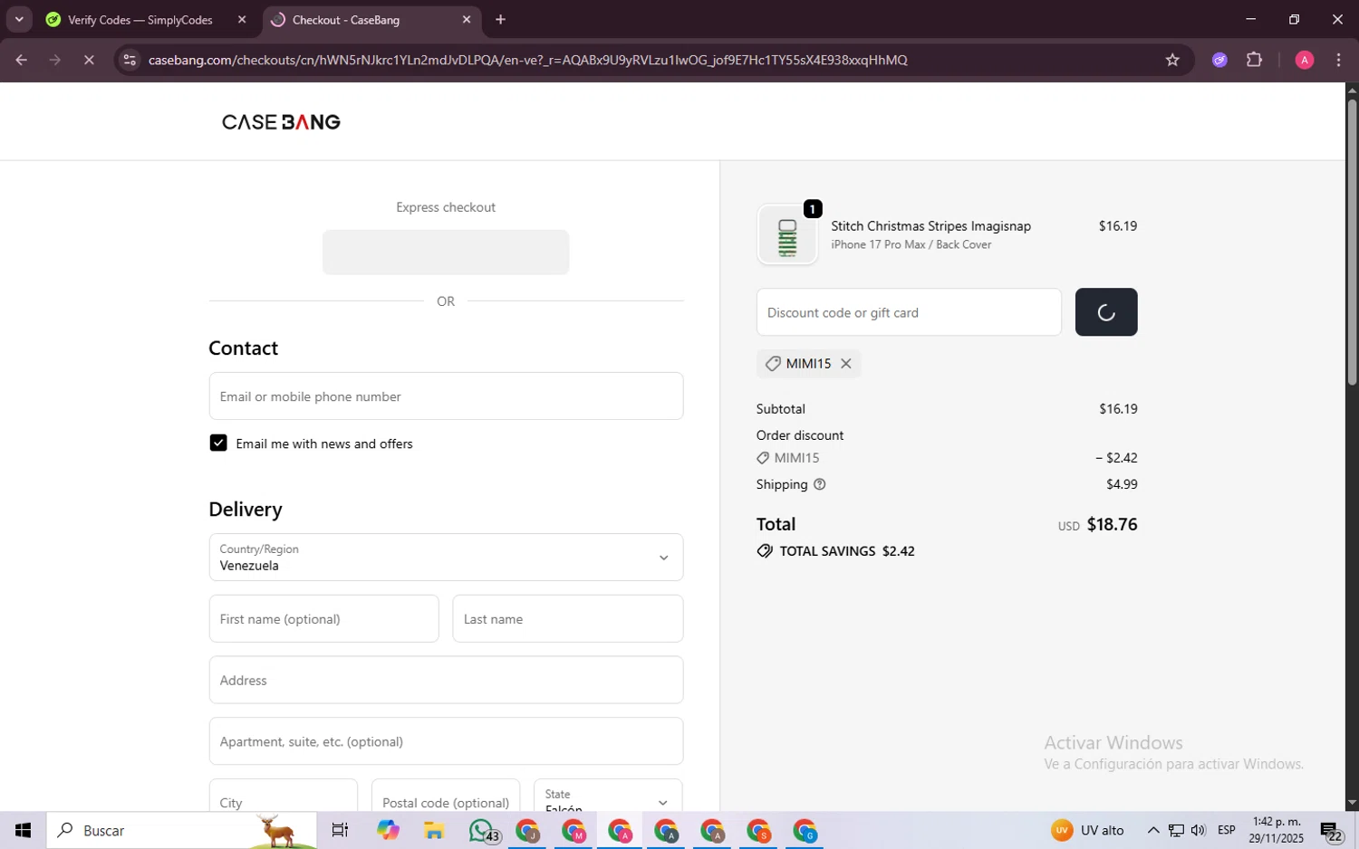Uncheck Email me with news and offers
1359x849 pixels.
tap(218, 443)
